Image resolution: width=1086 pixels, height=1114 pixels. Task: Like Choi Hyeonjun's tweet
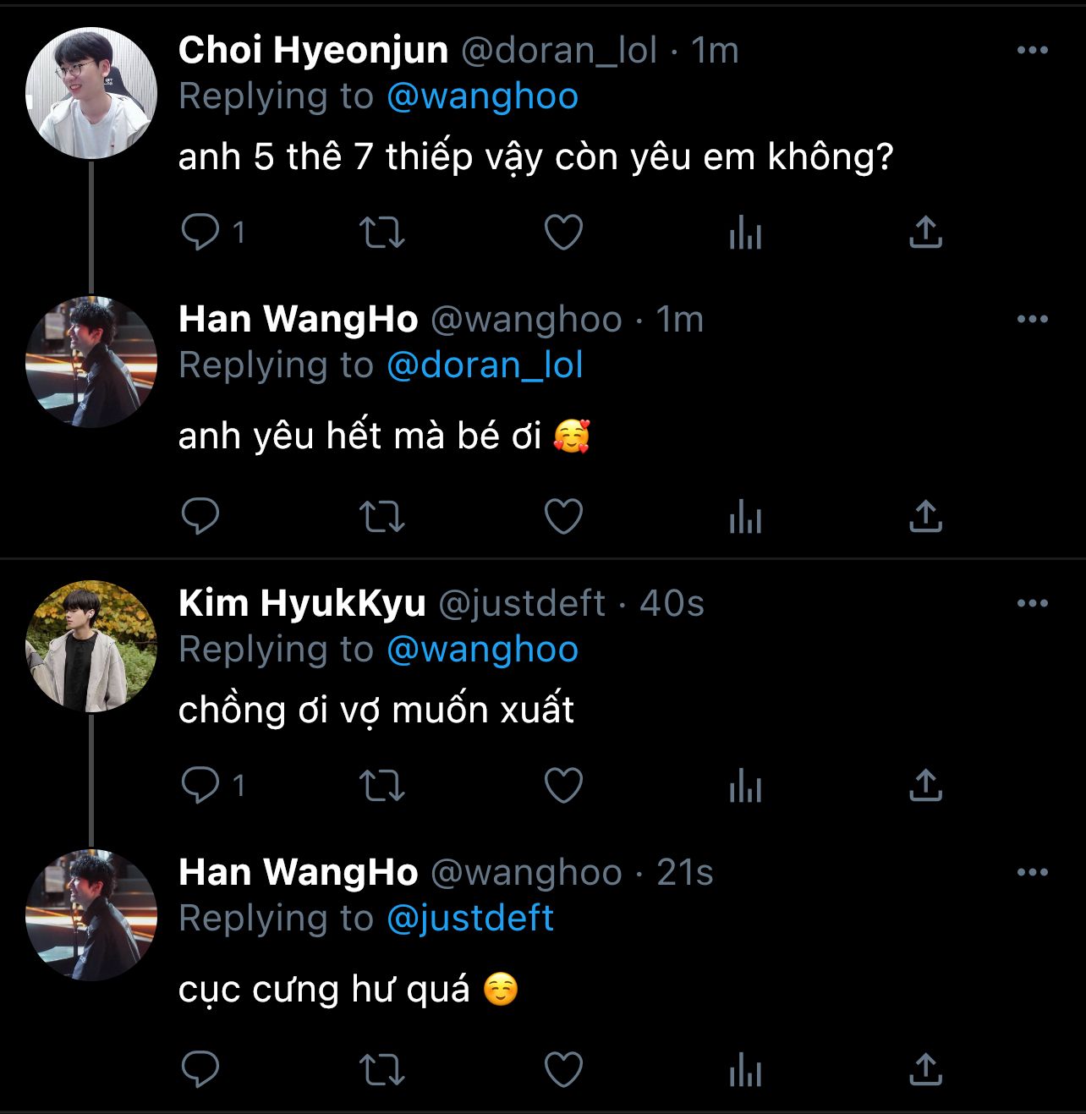pos(563,232)
